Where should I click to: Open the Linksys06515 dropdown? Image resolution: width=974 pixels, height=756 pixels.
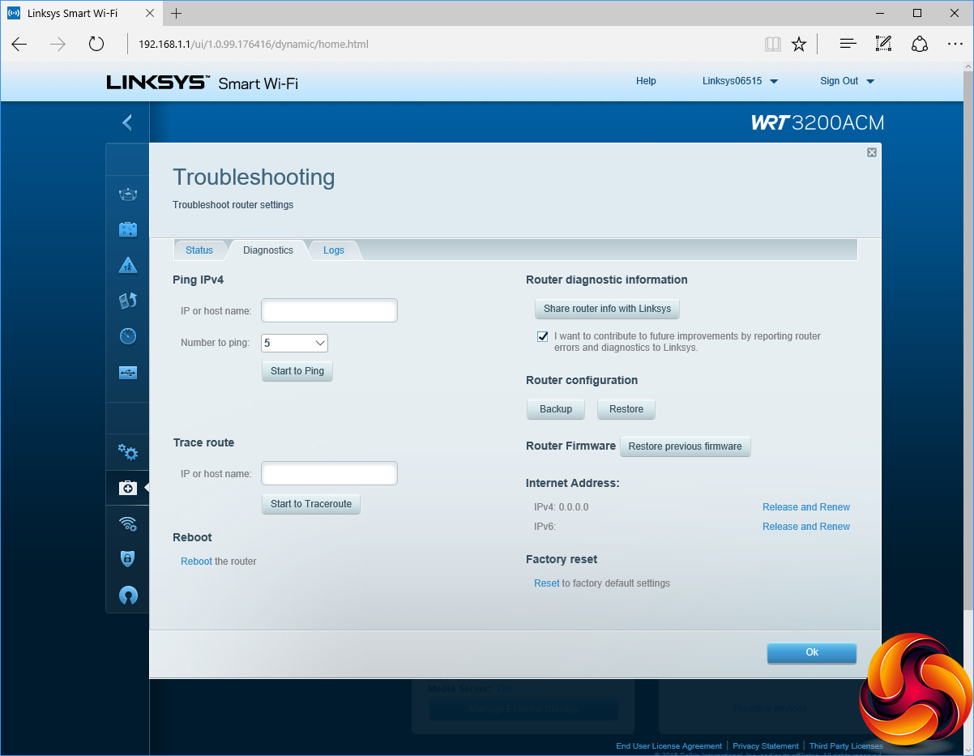[x=740, y=81]
